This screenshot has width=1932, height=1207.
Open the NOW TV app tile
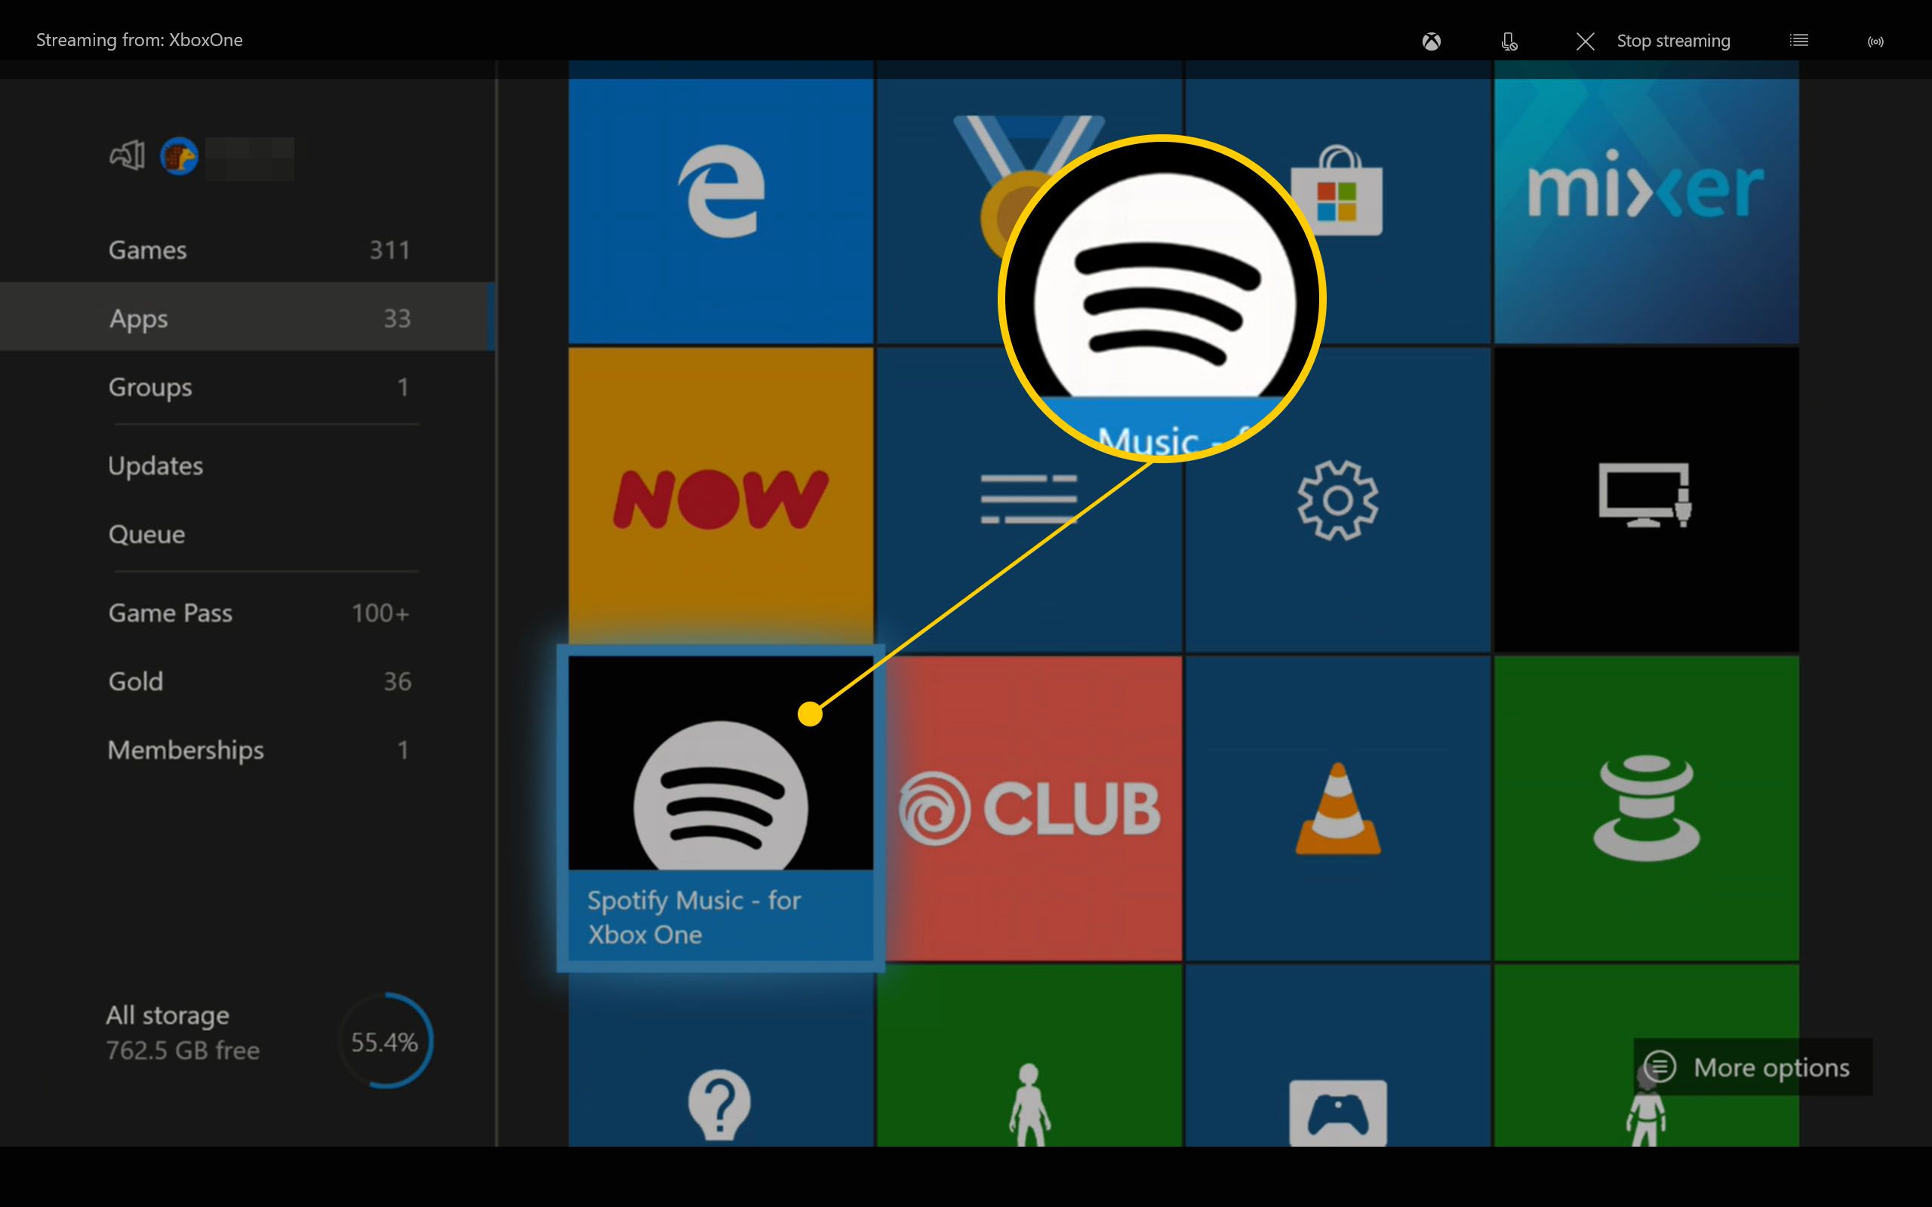(x=720, y=499)
